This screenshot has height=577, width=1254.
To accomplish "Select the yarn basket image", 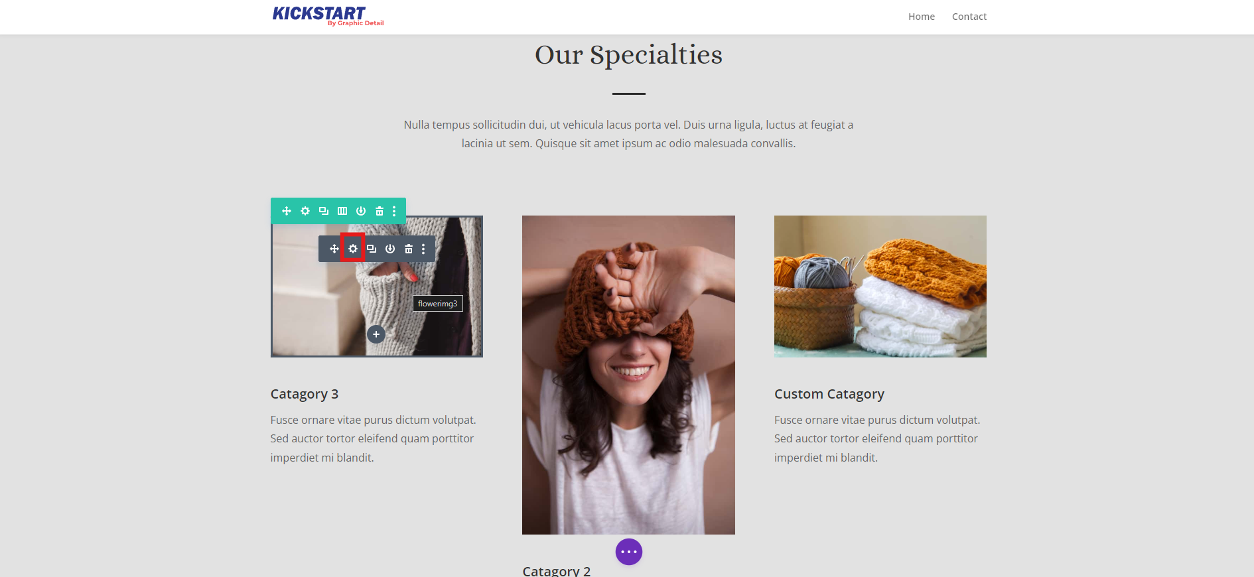I will click(x=880, y=287).
